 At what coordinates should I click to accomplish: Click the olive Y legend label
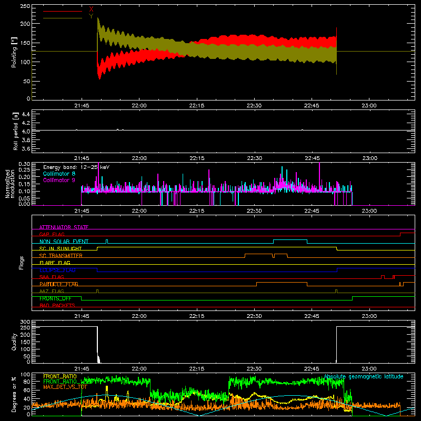(x=91, y=16)
